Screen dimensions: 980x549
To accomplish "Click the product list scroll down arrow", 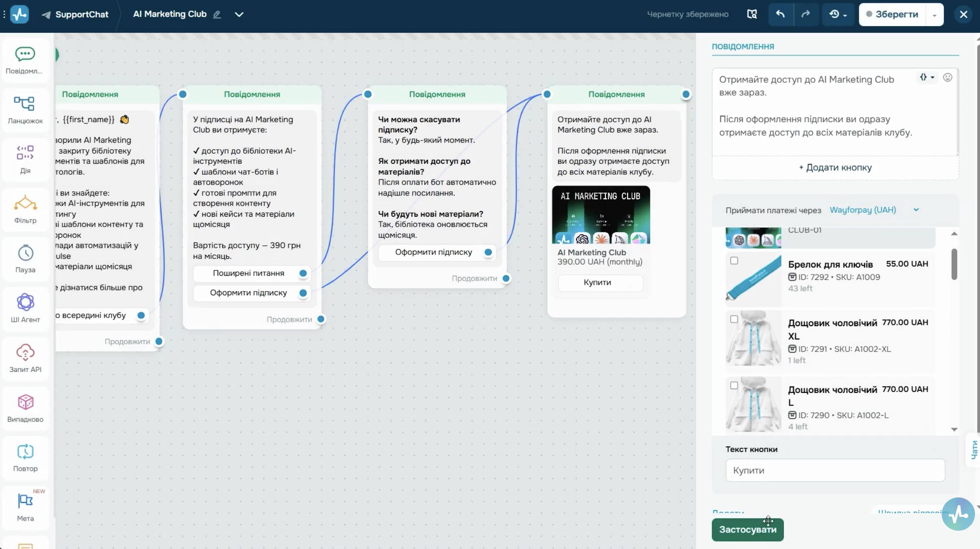I will [x=954, y=429].
